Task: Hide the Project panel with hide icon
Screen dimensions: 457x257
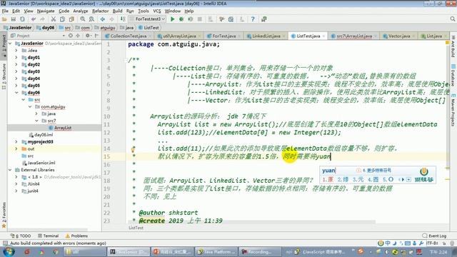Action: point(96,36)
